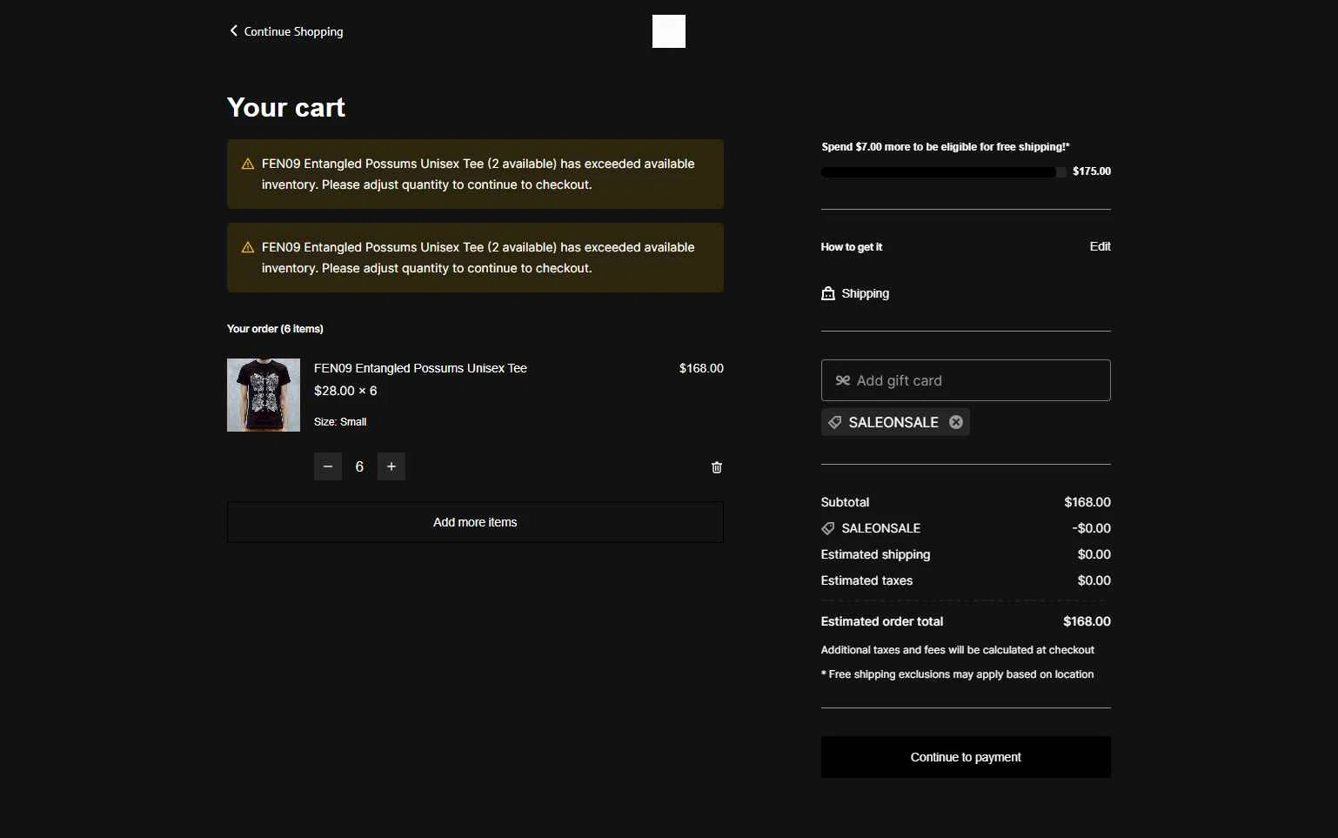Increase the tee quantity with plus button
This screenshot has height=838, width=1338.
(x=391, y=466)
